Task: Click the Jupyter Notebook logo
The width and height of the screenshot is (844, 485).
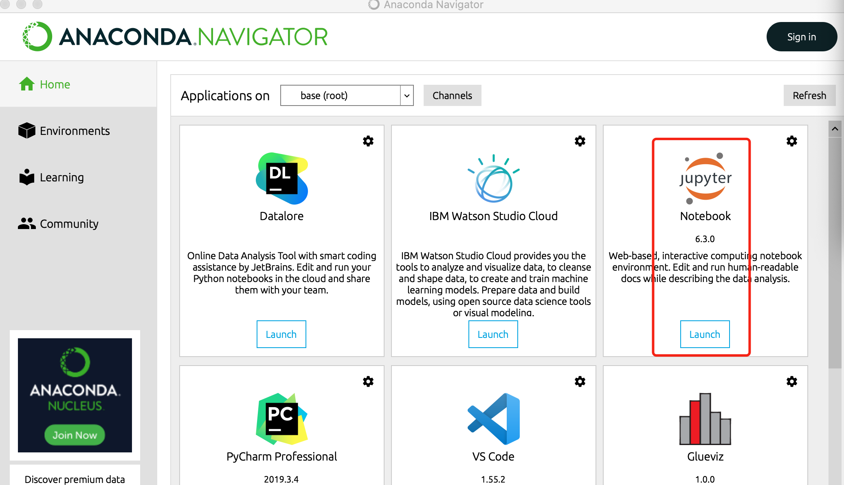Action: [706, 179]
